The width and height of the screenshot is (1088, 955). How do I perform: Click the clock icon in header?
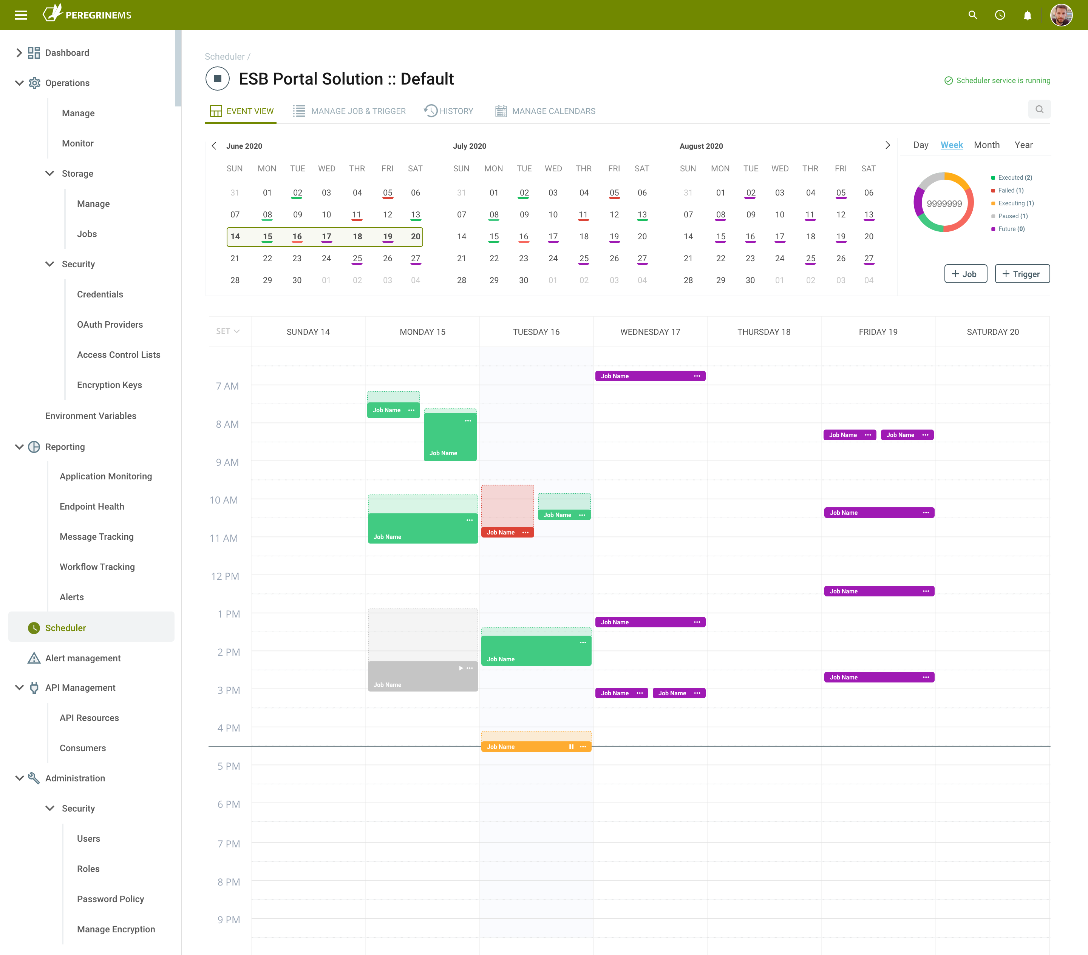point(1000,15)
